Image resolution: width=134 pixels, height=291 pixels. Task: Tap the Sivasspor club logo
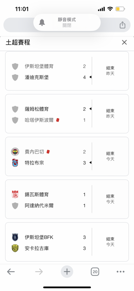[15, 194]
